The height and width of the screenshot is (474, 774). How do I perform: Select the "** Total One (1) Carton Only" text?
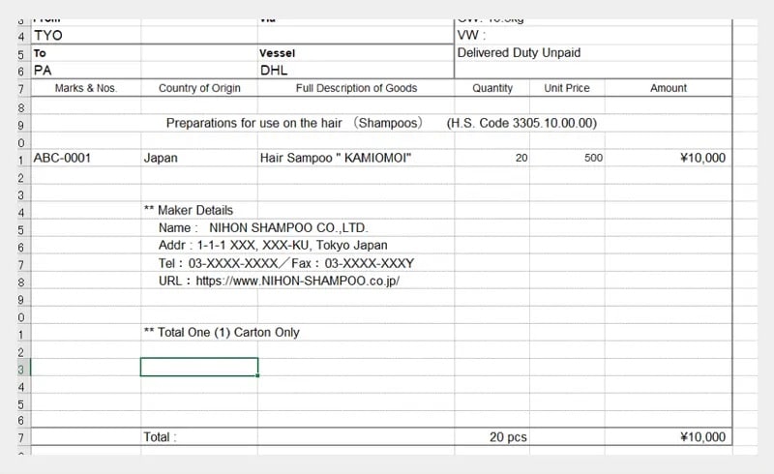coord(222,332)
